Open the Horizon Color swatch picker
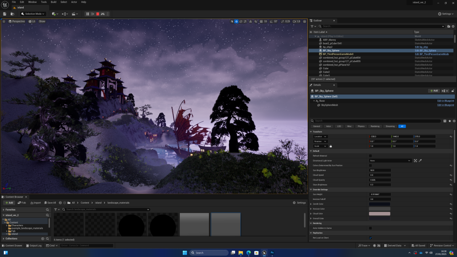Viewport: 457px width, 257px height. 379,209
